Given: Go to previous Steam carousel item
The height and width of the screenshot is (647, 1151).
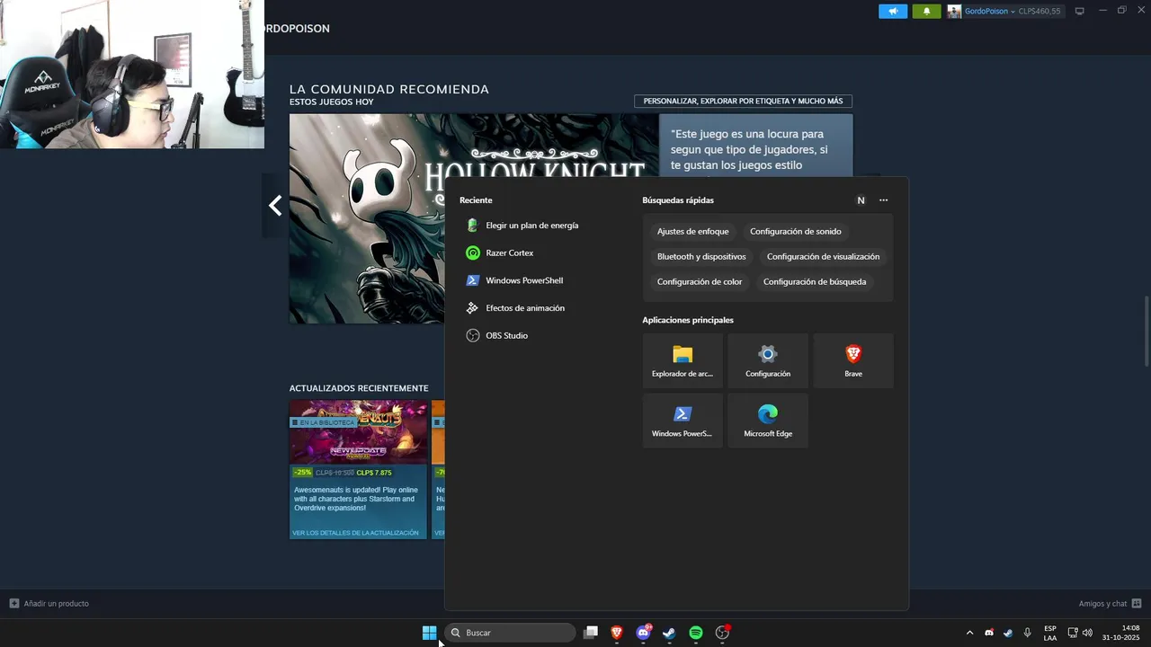Looking at the screenshot, I should click(x=274, y=206).
